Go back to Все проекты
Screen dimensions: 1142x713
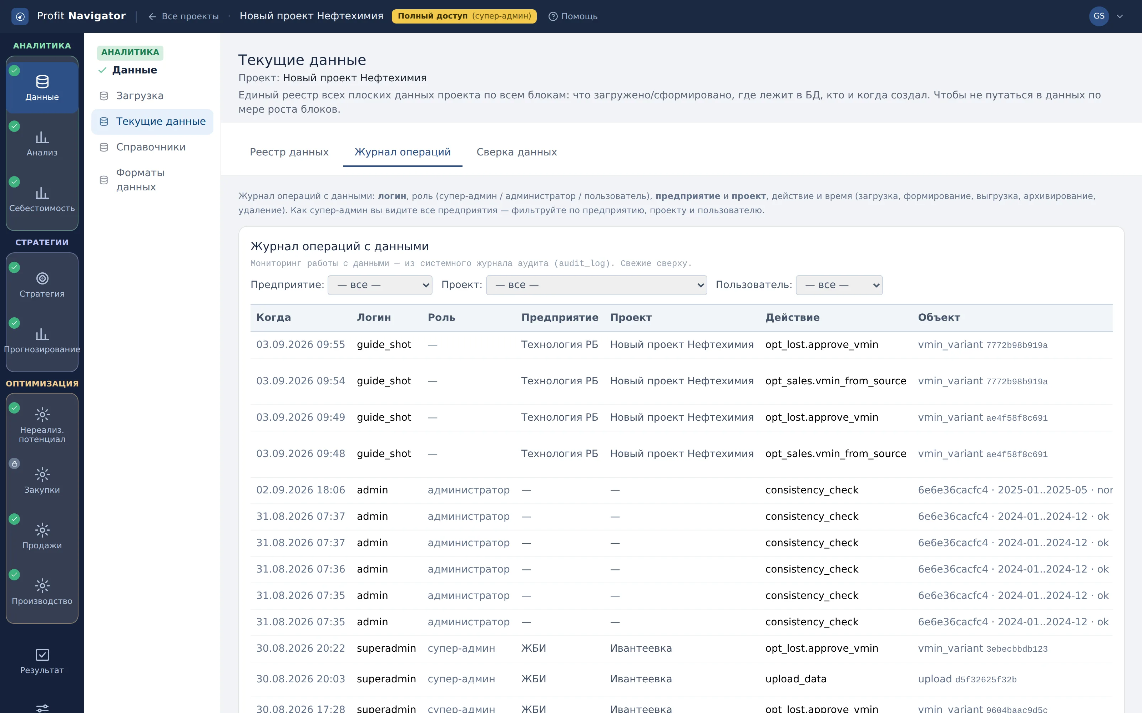tap(183, 16)
